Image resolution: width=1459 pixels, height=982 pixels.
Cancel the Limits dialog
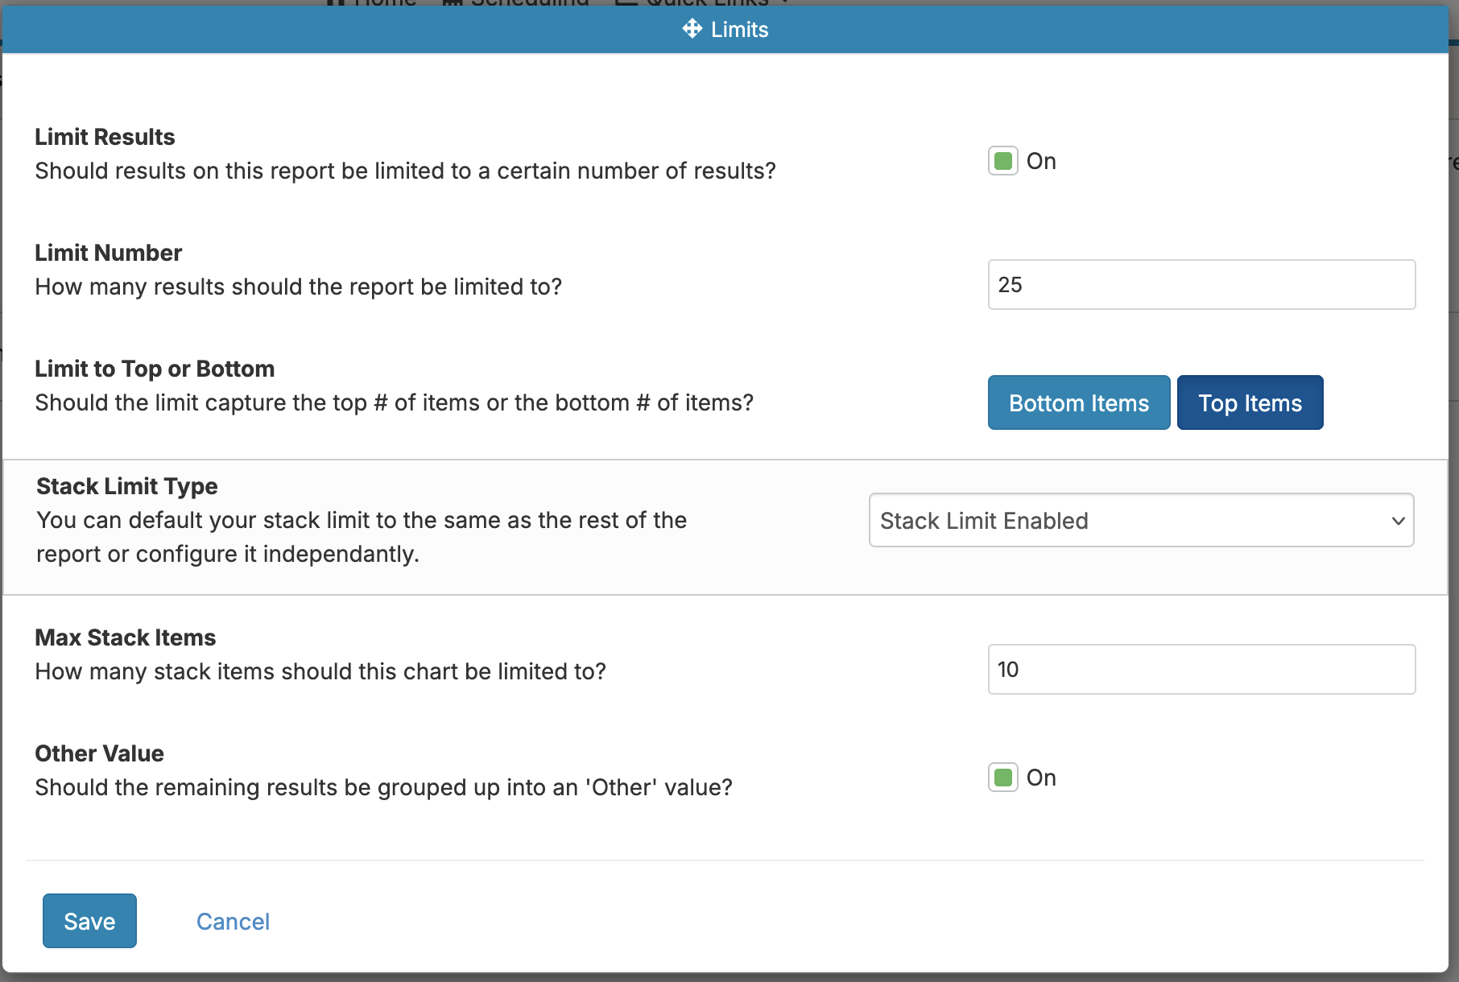tap(233, 921)
